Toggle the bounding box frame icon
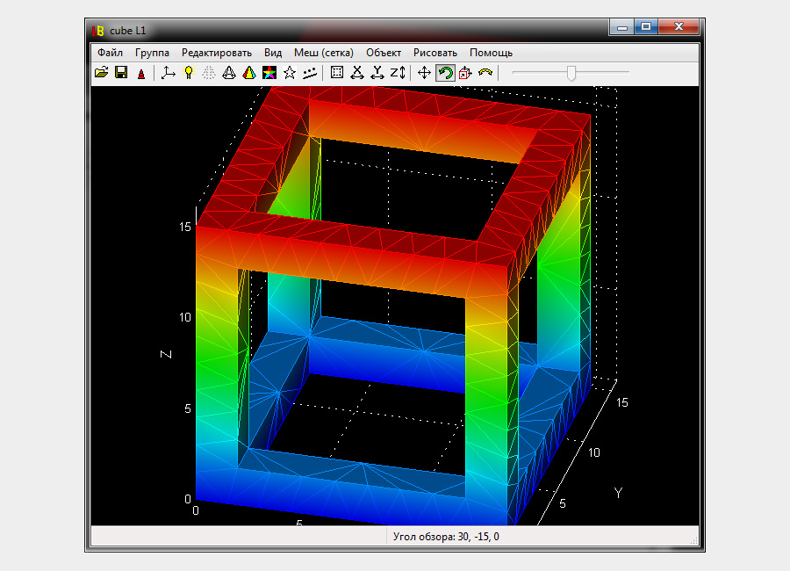Viewport: 790px width, 571px height. click(x=336, y=73)
